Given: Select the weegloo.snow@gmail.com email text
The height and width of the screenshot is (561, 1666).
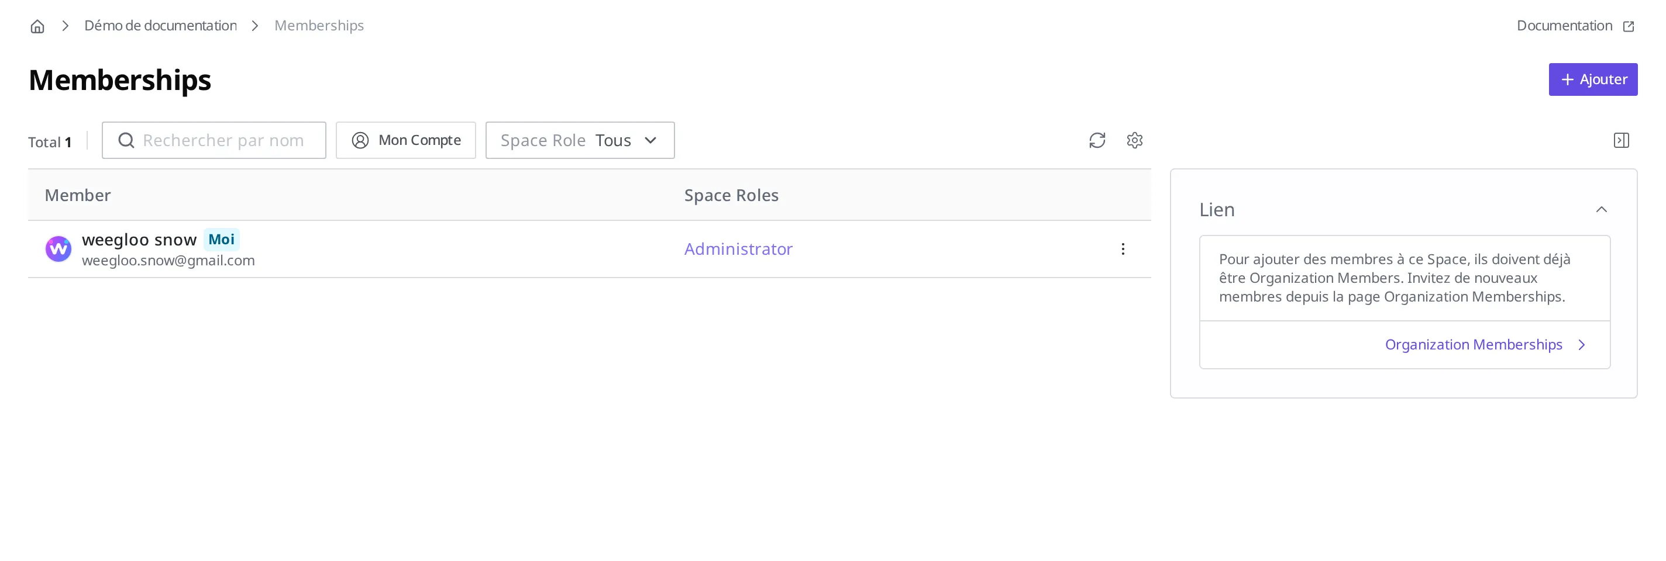Looking at the screenshot, I should click(168, 261).
